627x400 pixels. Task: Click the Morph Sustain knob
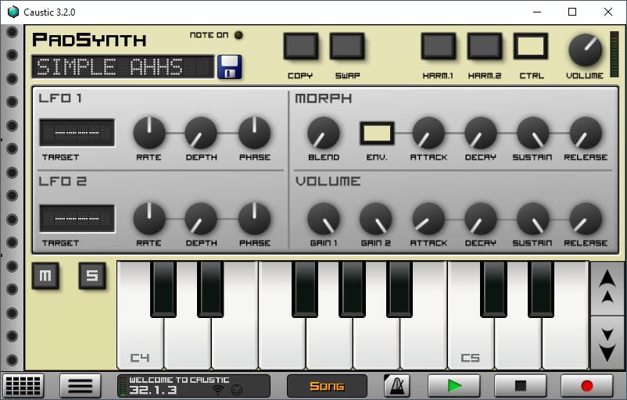pos(533,133)
